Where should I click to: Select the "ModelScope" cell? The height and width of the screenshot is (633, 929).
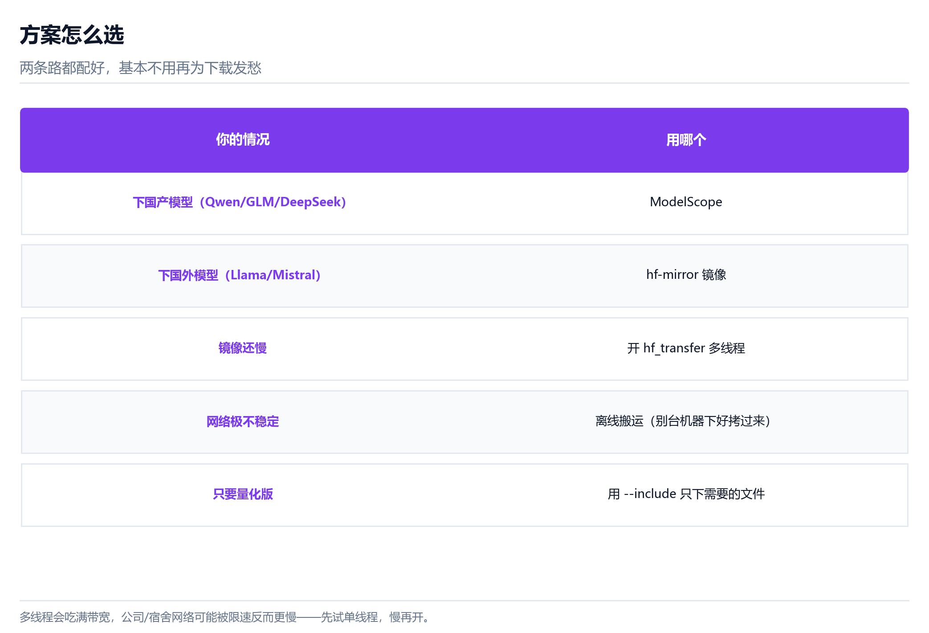pyautogui.click(x=686, y=202)
